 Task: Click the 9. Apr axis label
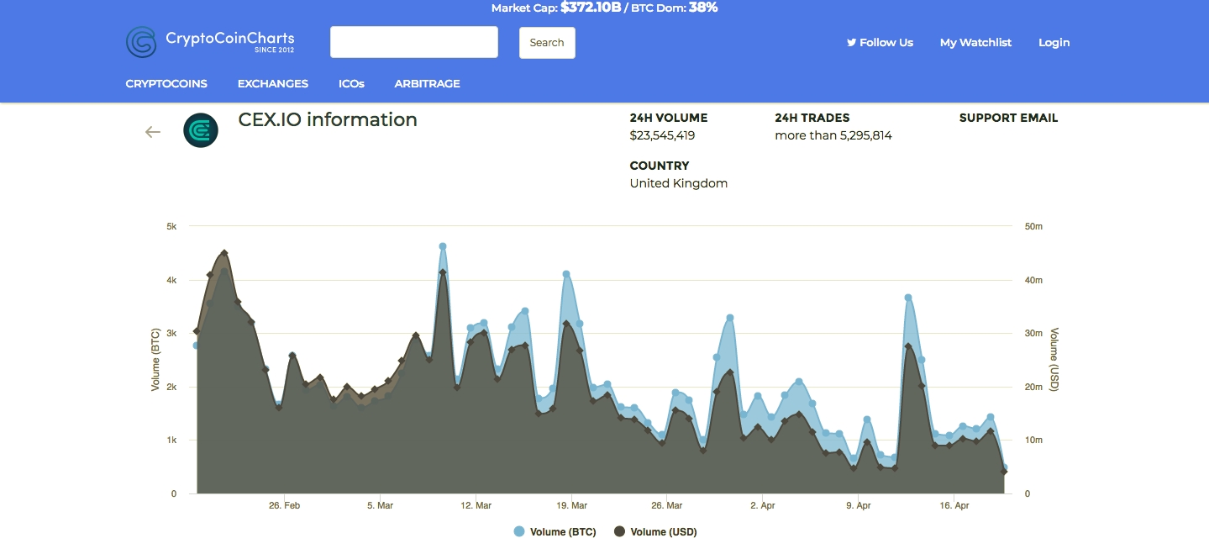tap(859, 506)
